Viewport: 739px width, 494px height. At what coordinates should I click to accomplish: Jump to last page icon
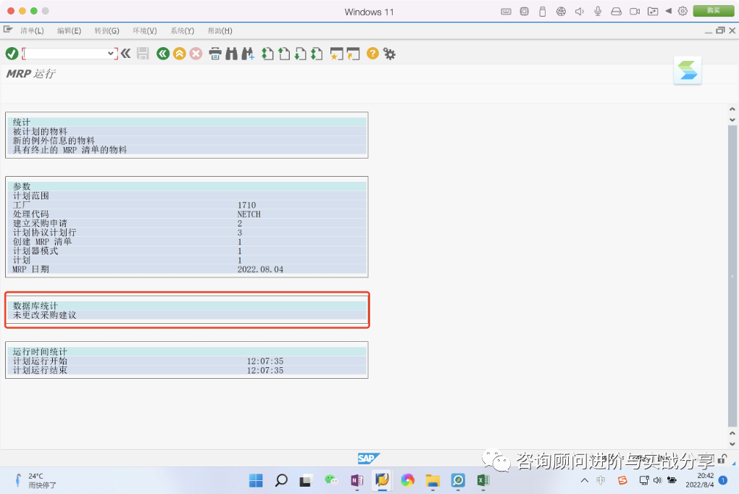[317, 54]
